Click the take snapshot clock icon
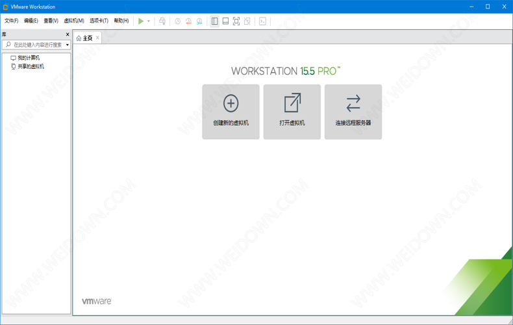This screenshot has height=325, width=513. pyautogui.click(x=177, y=21)
